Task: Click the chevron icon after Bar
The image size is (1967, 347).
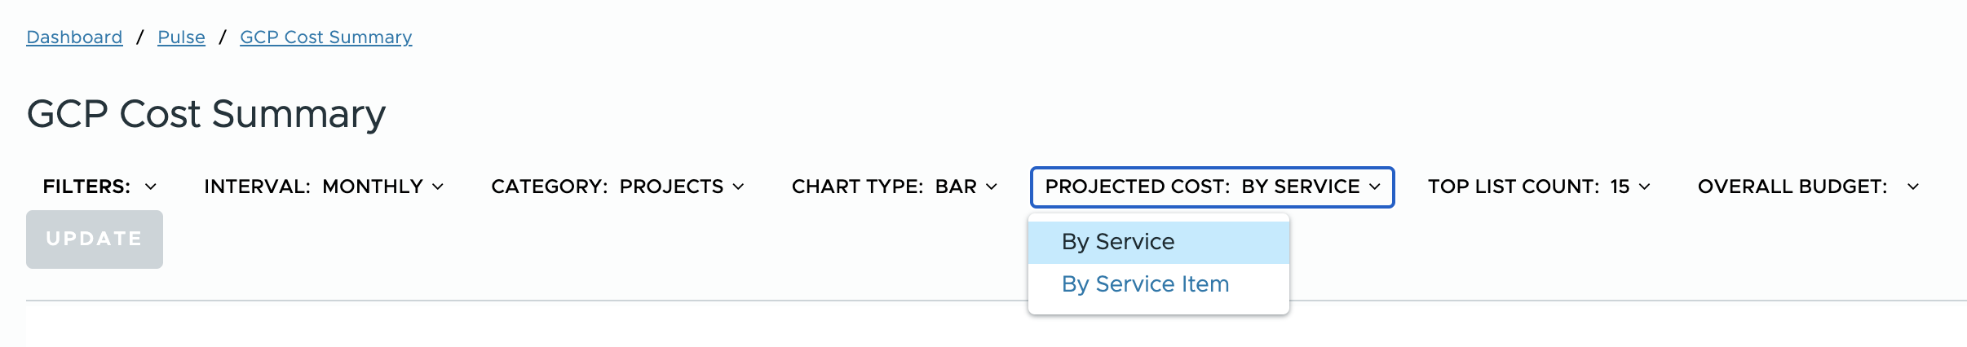Action: (992, 187)
